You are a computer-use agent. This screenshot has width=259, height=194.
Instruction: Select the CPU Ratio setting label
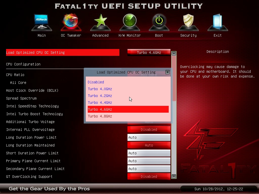click(x=15, y=75)
